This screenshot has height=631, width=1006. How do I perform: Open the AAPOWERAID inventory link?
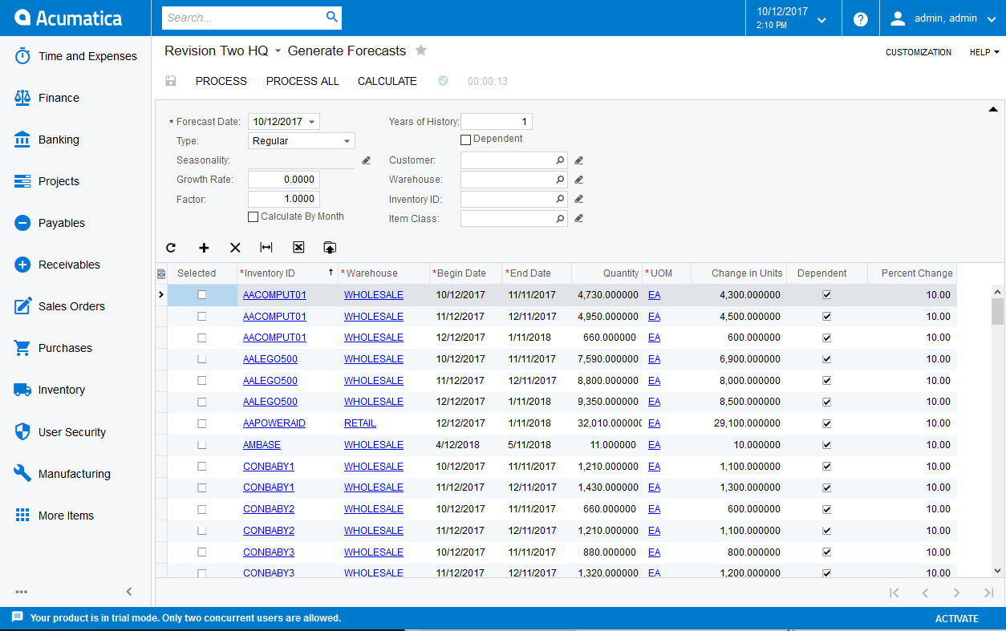pyautogui.click(x=274, y=423)
